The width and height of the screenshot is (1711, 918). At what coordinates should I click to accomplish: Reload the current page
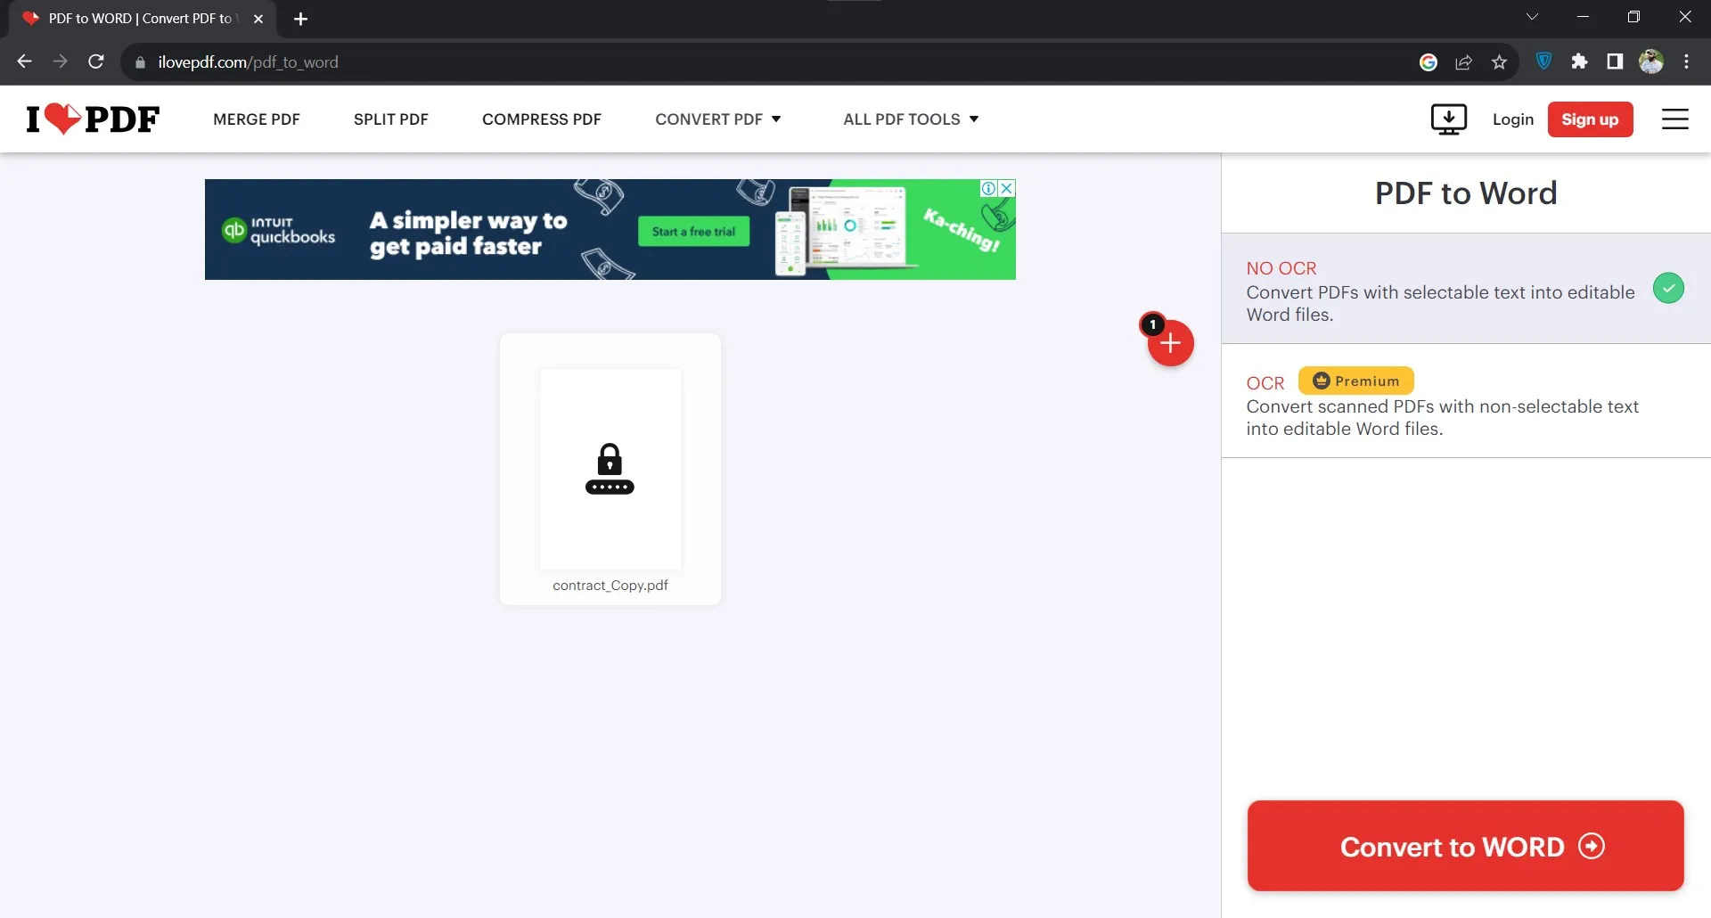pos(96,61)
